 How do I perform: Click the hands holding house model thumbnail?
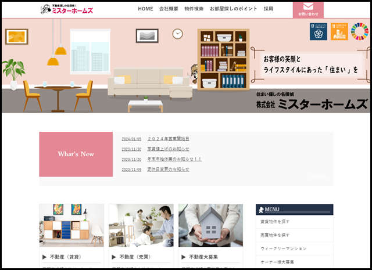(210, 225)
